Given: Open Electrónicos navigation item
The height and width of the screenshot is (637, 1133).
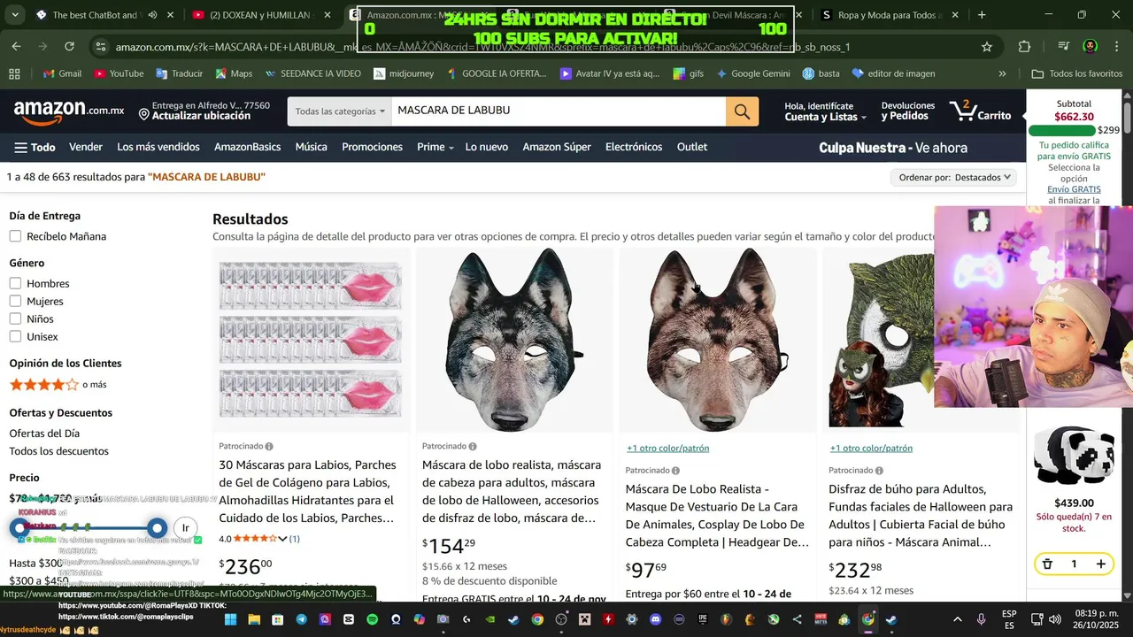Looking at the screenshot, I should [x=634, y=147].
